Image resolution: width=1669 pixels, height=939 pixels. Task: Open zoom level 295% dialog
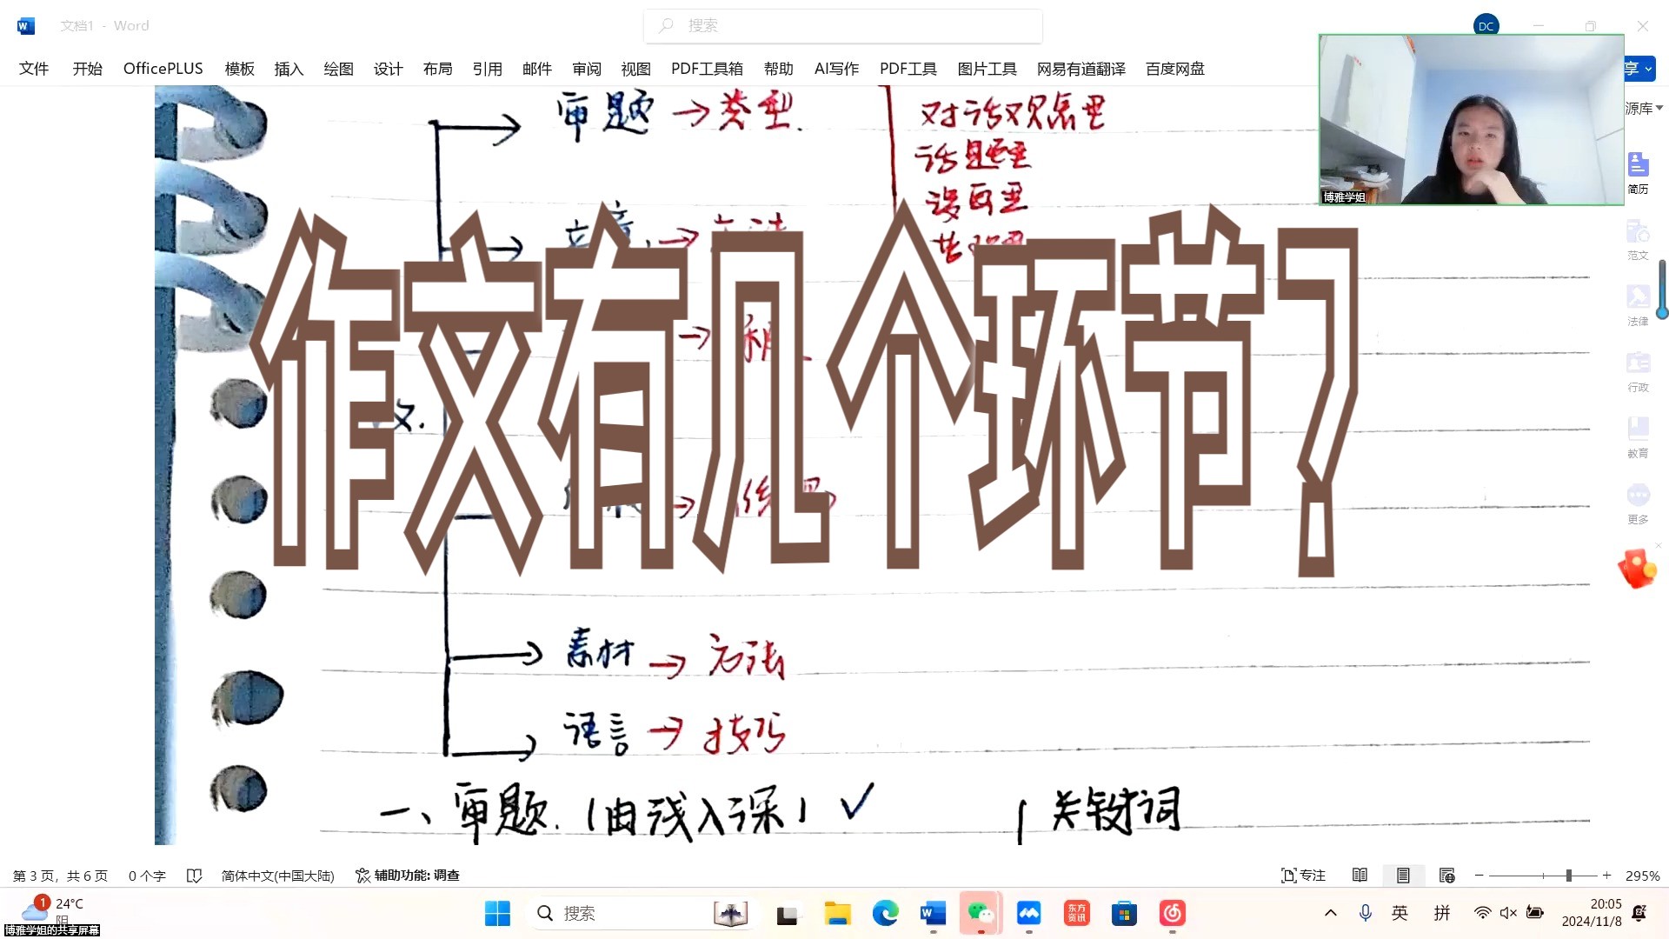[1642, 876]
